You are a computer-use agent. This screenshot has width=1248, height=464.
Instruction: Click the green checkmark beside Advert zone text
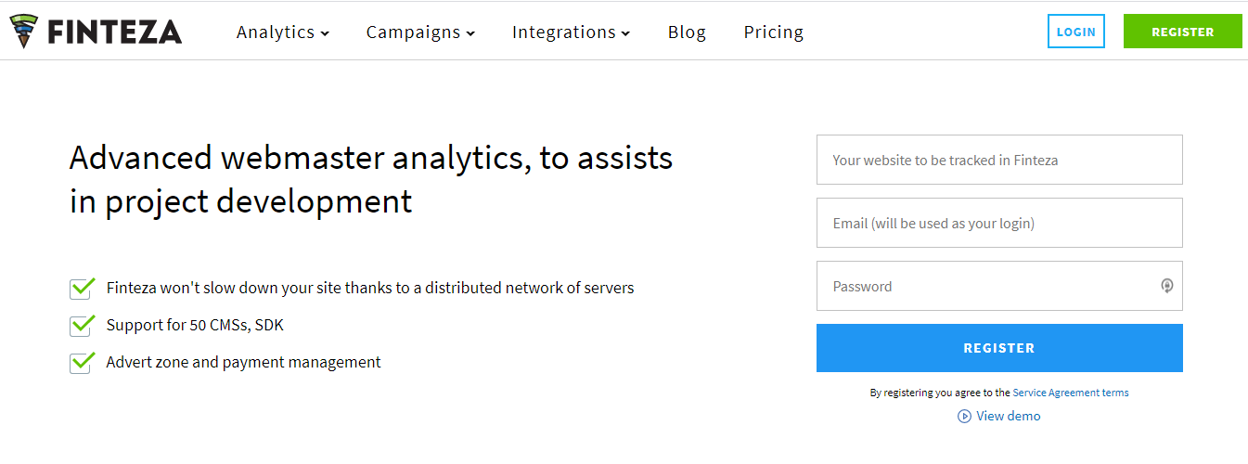click(83, 362)
